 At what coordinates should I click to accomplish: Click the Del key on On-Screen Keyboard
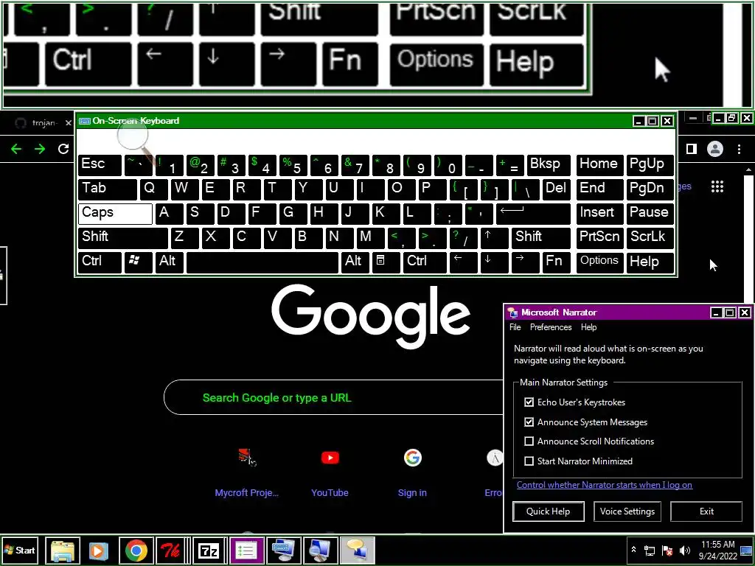(556, 189)
